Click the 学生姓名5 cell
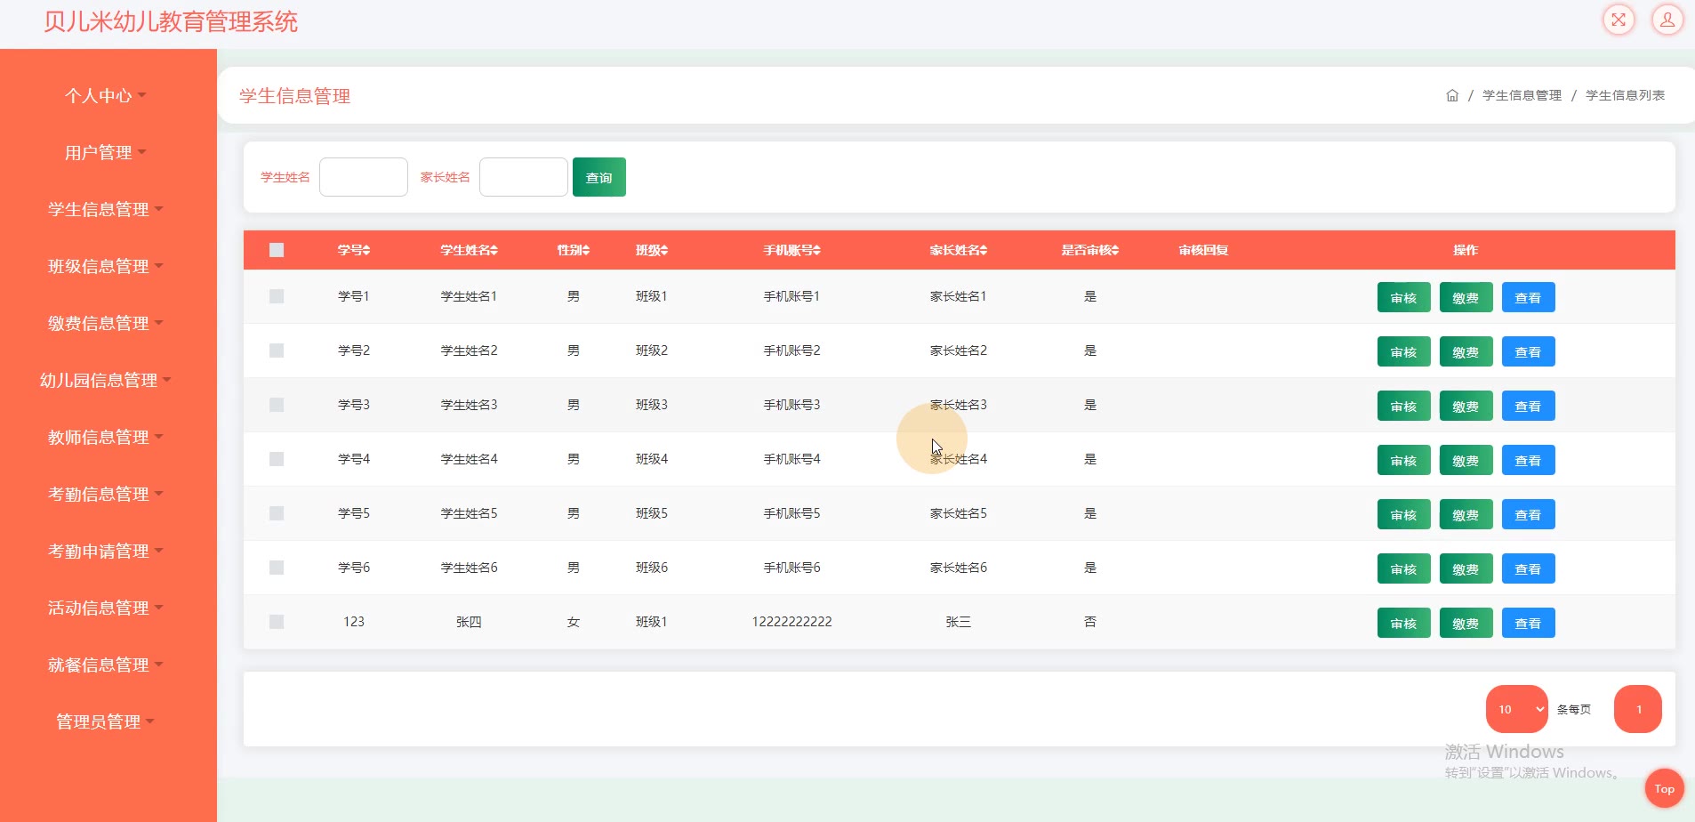 click(469, 513)
